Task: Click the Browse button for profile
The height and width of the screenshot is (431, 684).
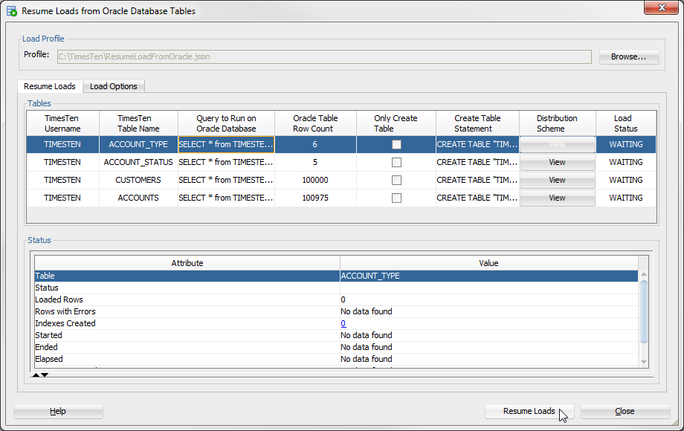Action: (628, 56)
